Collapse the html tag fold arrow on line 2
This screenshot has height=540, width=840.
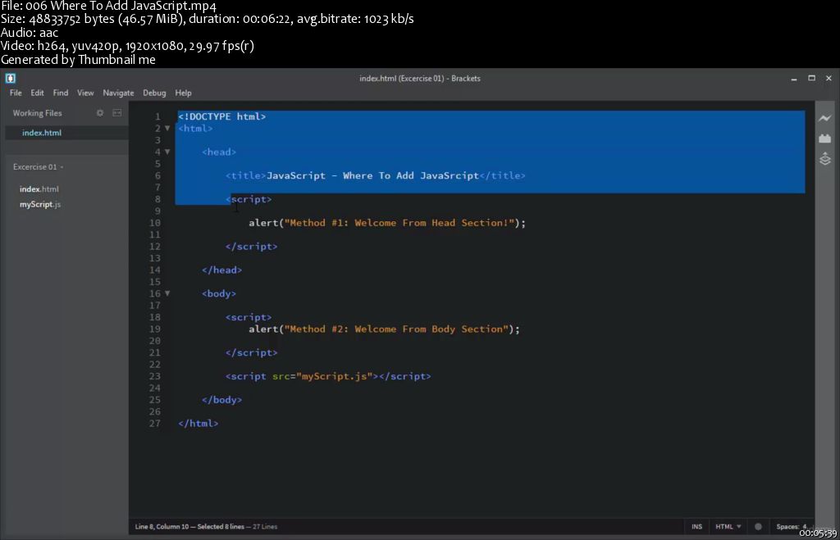167,129
